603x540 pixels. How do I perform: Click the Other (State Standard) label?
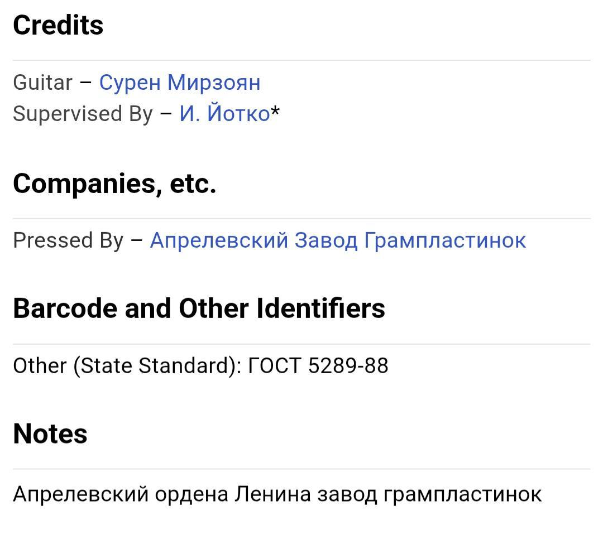coord(127,366)
